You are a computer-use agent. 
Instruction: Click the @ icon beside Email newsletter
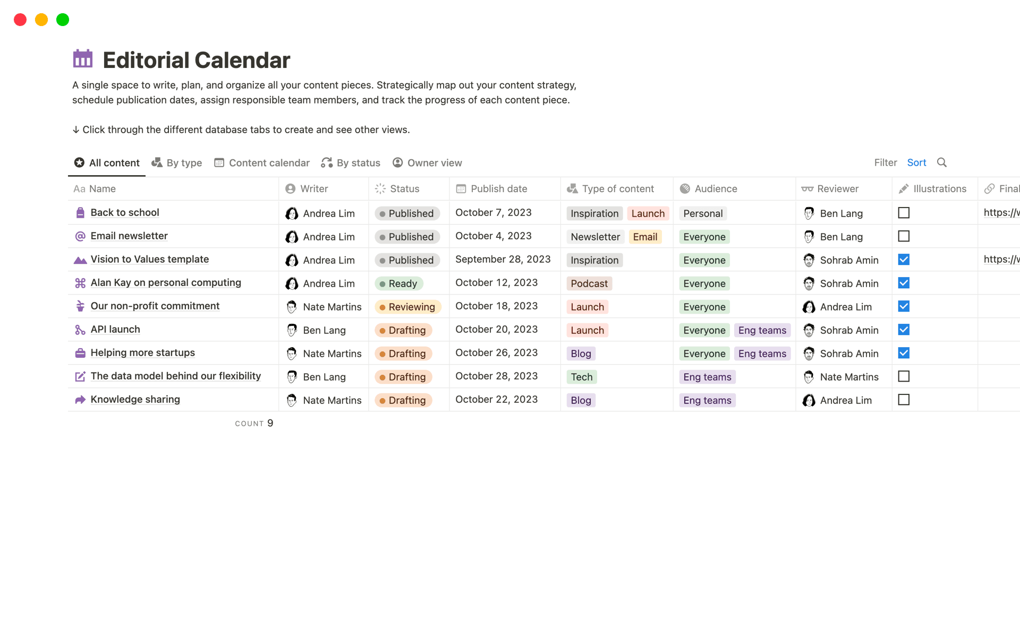(80, 236)
